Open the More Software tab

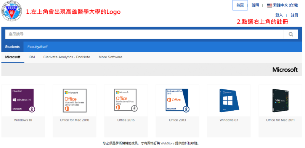[x=111, y=57]
